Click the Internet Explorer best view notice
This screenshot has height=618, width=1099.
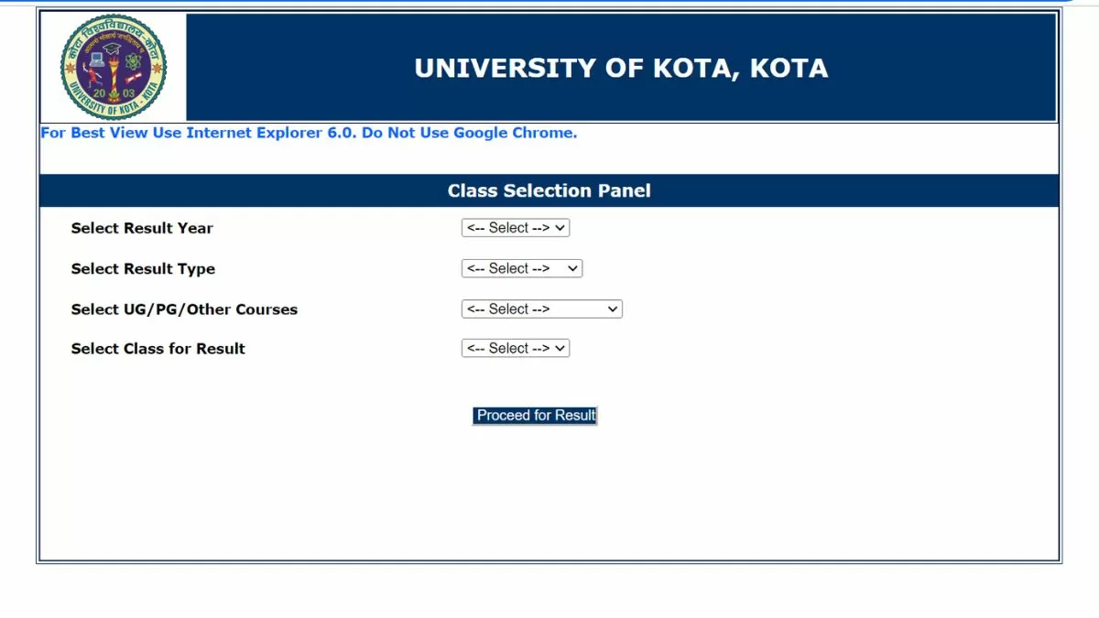coord(309,133)
